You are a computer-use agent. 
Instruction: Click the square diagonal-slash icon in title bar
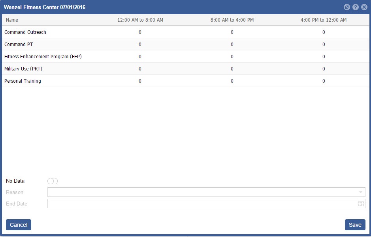point(347,7)
